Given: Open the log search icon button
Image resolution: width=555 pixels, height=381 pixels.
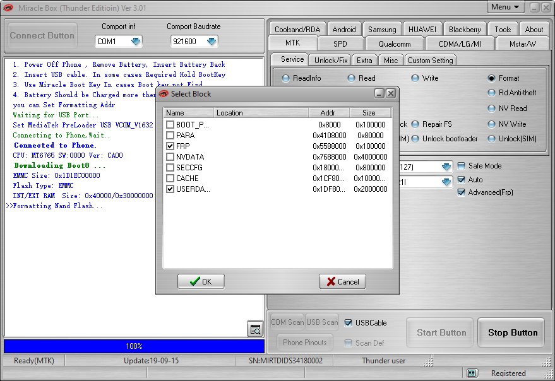Looking at the screenshot, I should (255, 329).
